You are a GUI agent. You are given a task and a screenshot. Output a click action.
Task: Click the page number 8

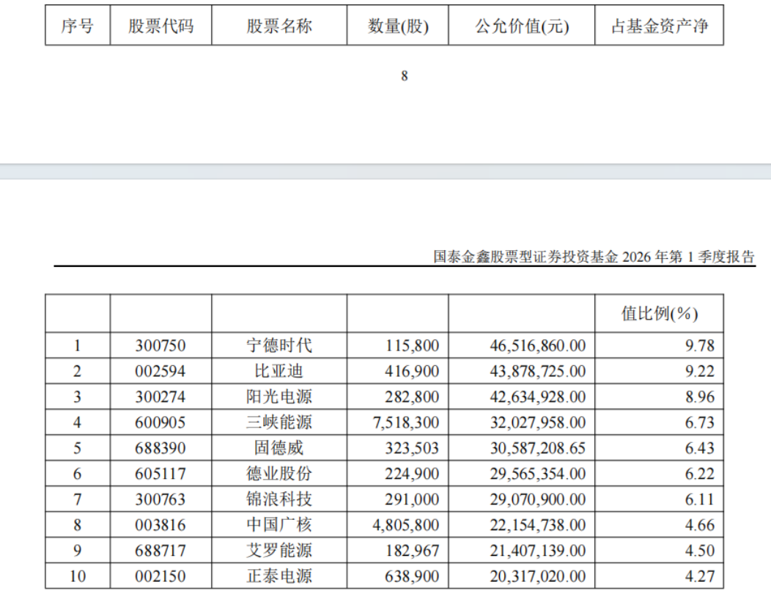tap(404, 76)
